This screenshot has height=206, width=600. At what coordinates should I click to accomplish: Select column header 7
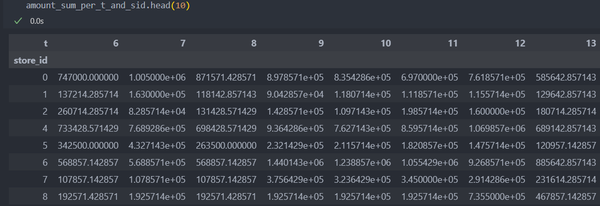point(183,43)
